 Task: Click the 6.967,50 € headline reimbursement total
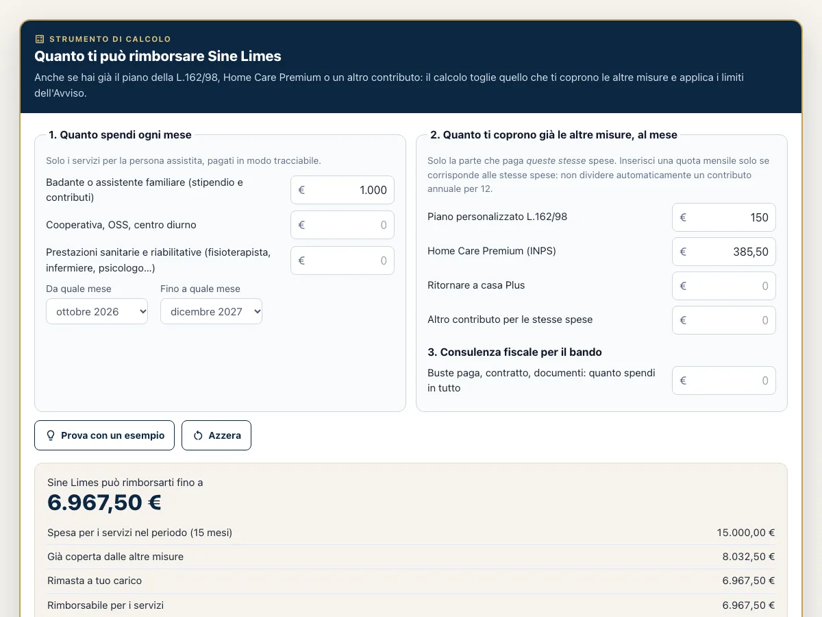(104, 503)
